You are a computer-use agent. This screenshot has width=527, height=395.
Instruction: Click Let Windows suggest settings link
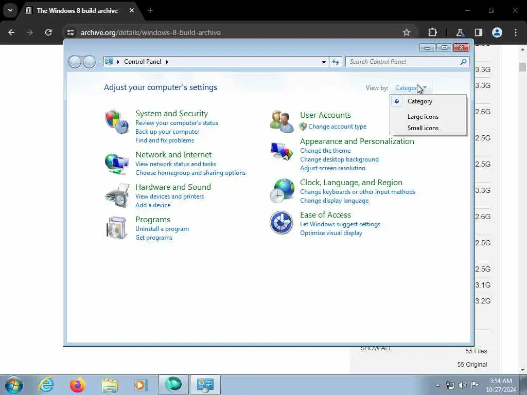[340, 224]
